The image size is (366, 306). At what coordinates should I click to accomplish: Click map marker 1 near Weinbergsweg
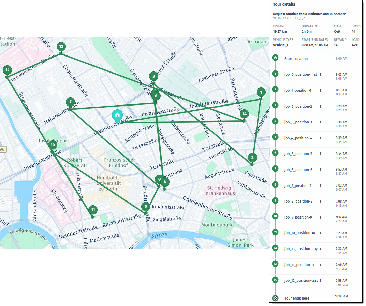[x=261, y=92]
